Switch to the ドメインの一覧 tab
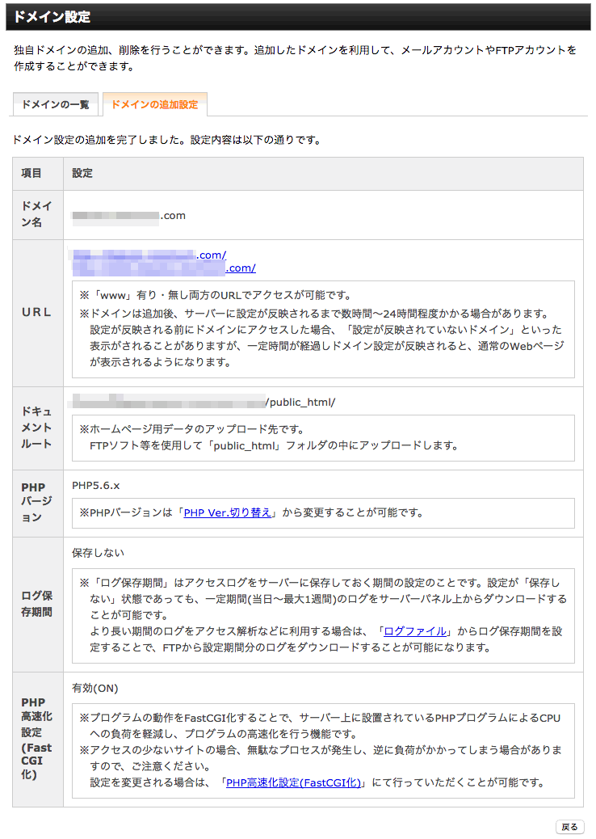This screenshot has width=596, height=839. (55, 105)
